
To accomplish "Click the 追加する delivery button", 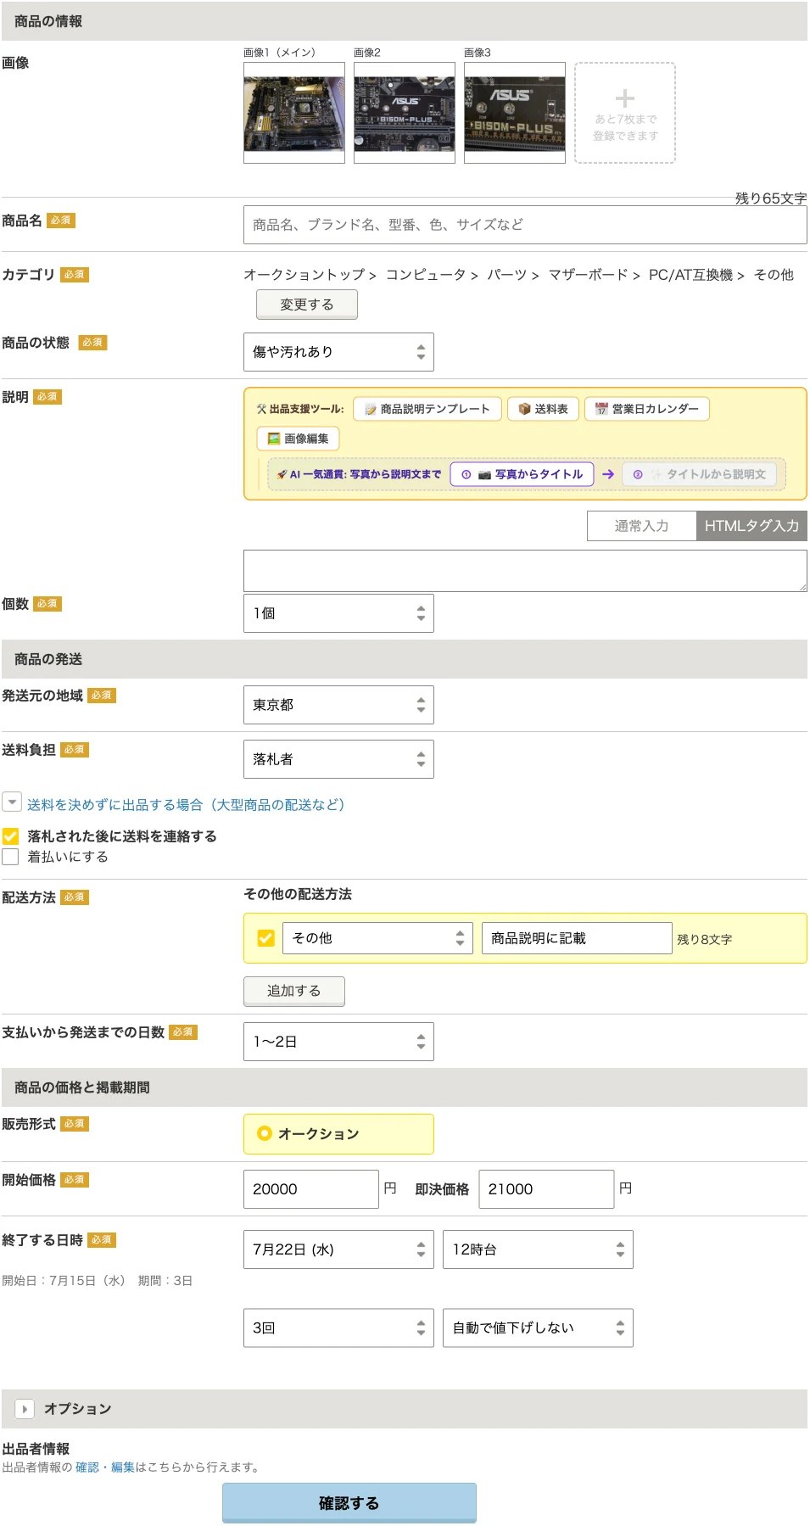I will pyautogui.click(x=293, y=991).
